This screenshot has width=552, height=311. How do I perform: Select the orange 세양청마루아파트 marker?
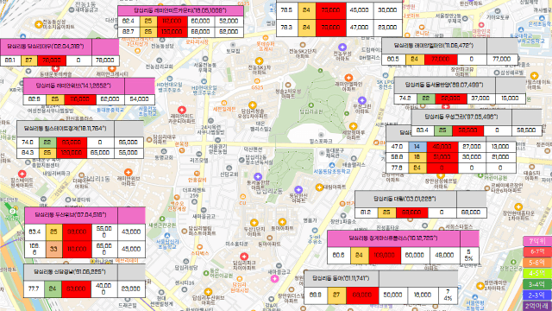pos(353,126)
